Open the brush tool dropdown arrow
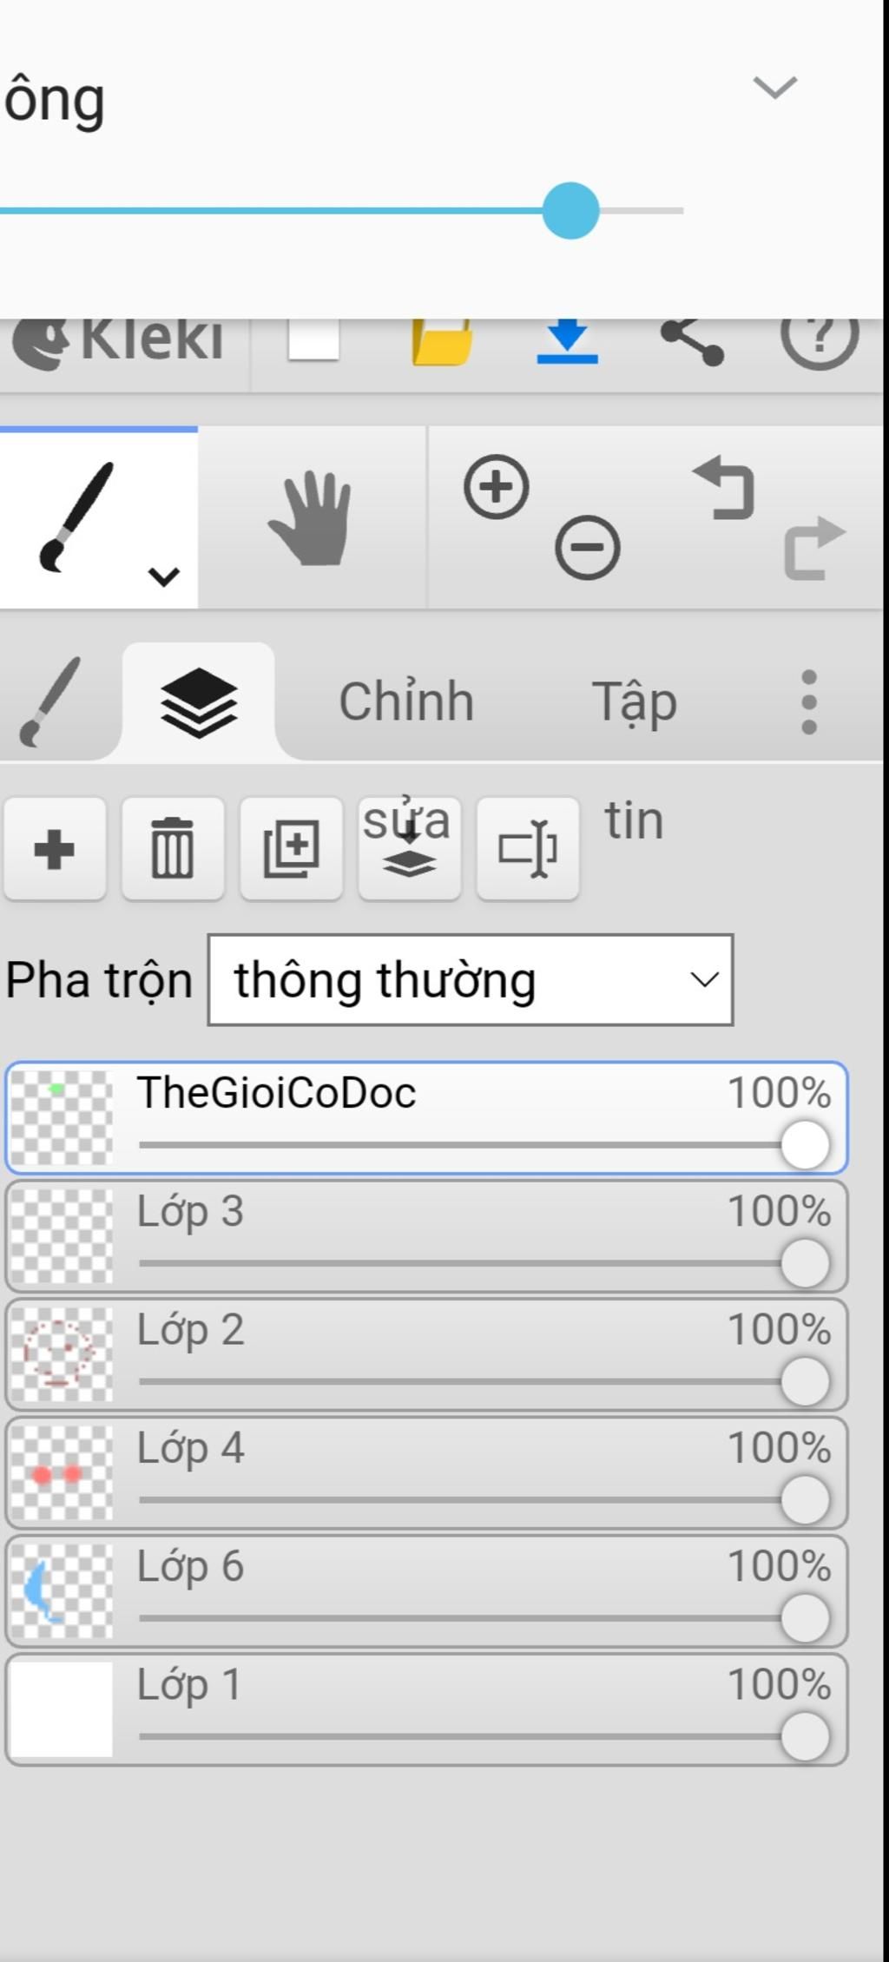Screen dimensions: 889x1962 164,576
